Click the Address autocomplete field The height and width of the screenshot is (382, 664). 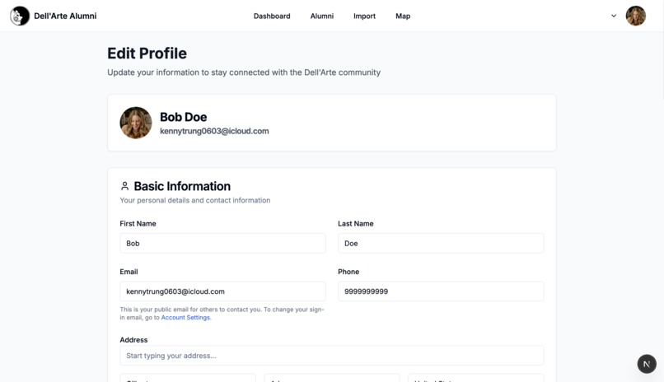coord(332,356)
